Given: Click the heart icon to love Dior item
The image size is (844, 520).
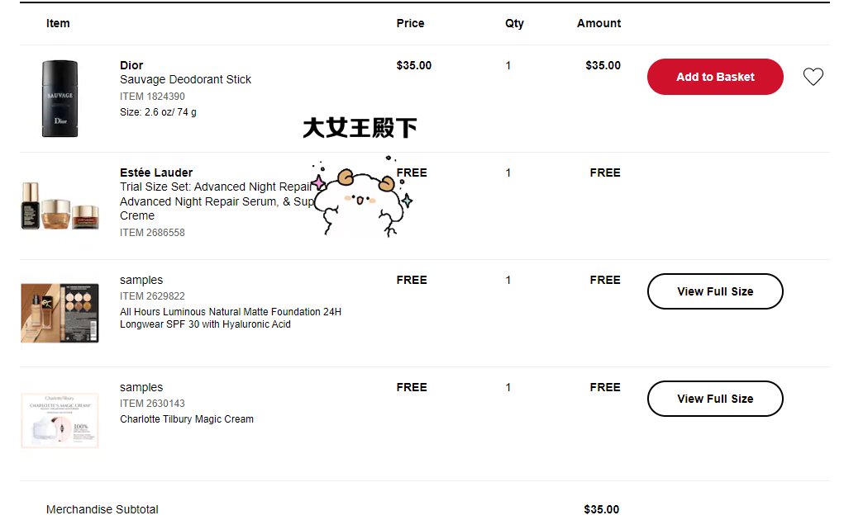Looking at the screenshot, I should pos(813,77).
